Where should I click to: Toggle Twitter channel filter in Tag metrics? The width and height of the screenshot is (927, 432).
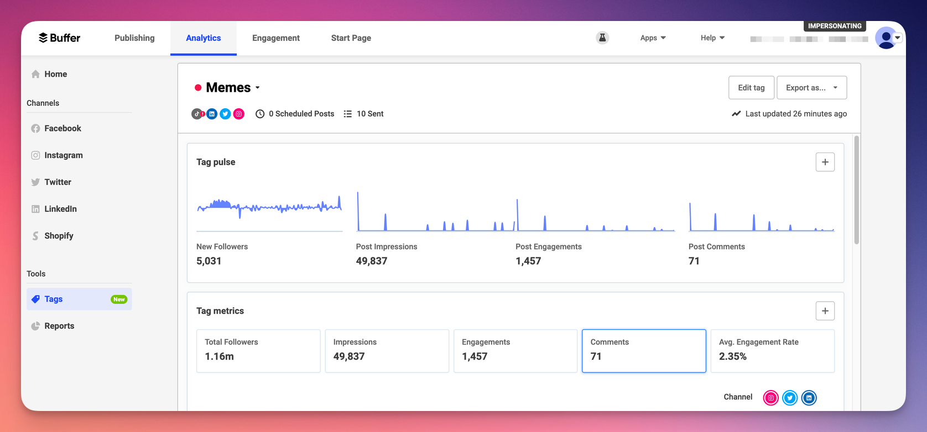coord(790,398)
